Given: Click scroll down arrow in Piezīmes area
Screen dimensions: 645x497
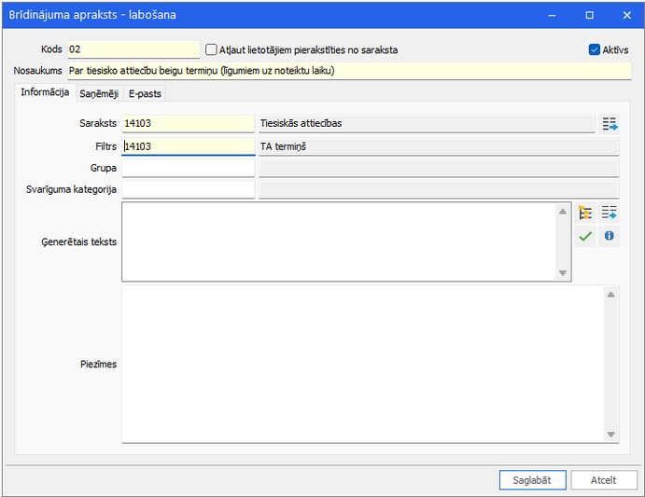Looking at the screenshot, I should pyautogui.click(x=610, y=435).
